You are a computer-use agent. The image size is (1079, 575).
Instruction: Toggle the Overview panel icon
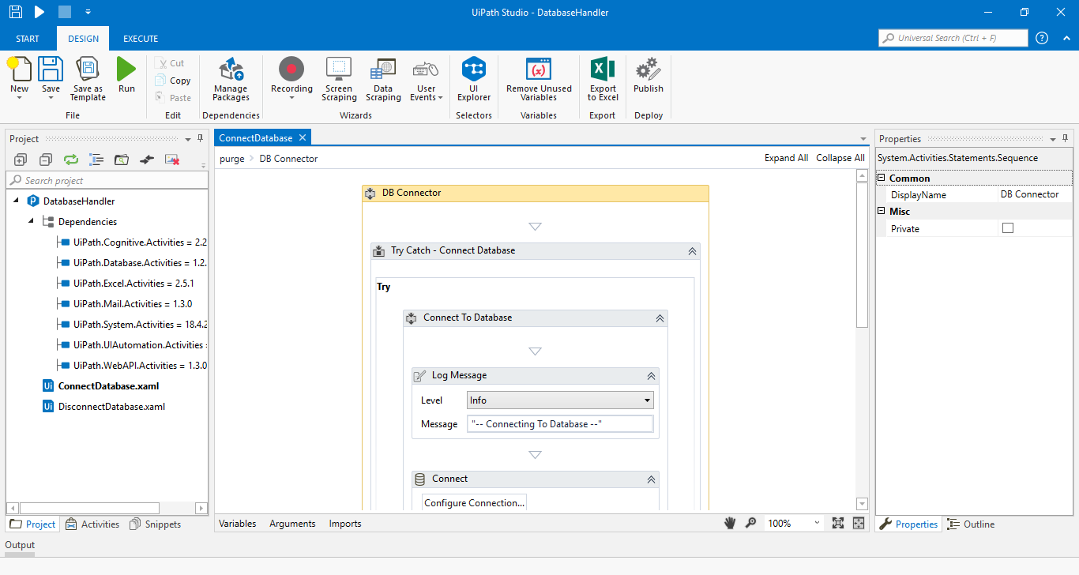[859, 523]
